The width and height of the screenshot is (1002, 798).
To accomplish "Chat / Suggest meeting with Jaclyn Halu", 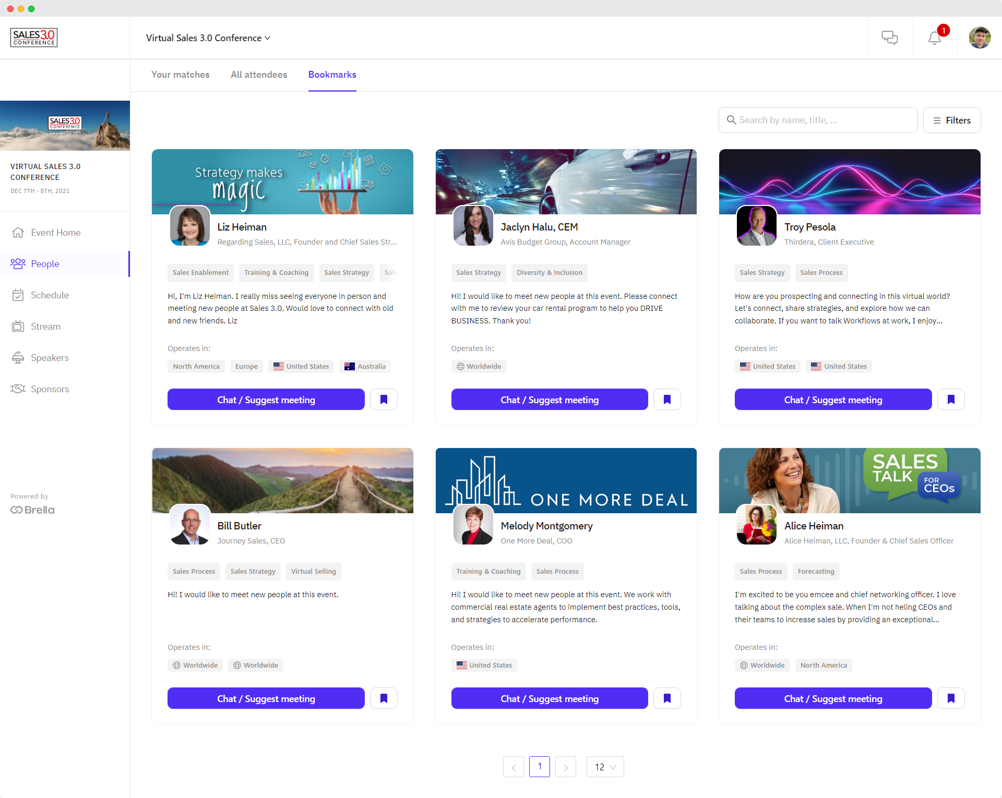I will (x=549, y=400).
